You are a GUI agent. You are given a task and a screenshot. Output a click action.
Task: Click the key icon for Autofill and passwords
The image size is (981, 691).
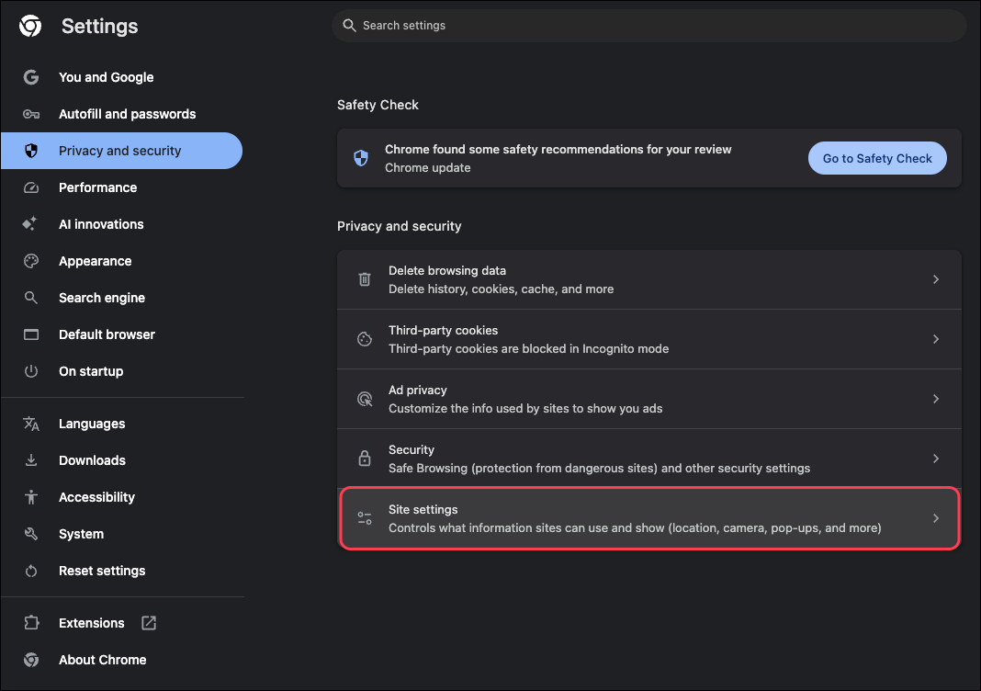(30, 114)
